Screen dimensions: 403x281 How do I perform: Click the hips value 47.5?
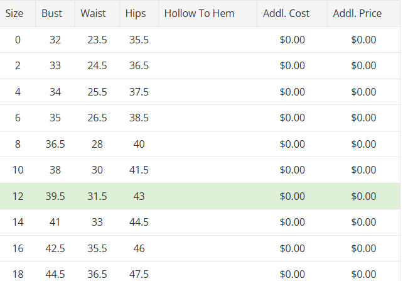point(139,274)
